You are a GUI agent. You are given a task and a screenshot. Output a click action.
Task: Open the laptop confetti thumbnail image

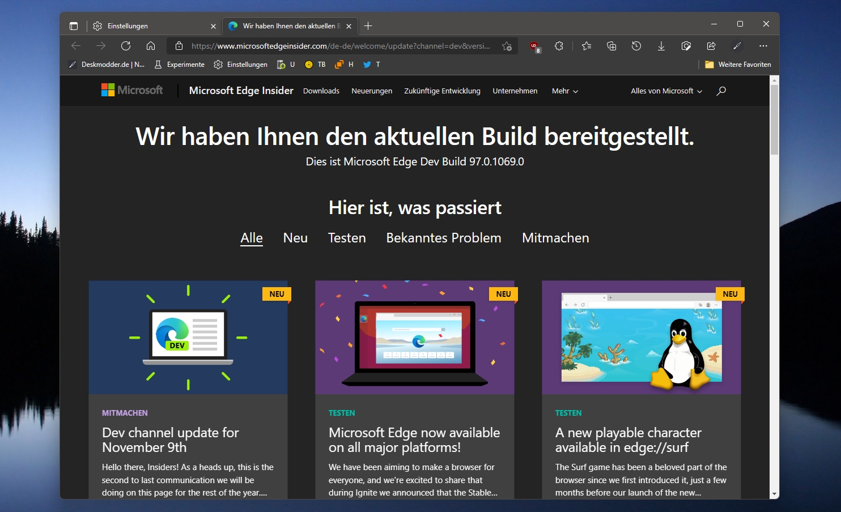415,338
